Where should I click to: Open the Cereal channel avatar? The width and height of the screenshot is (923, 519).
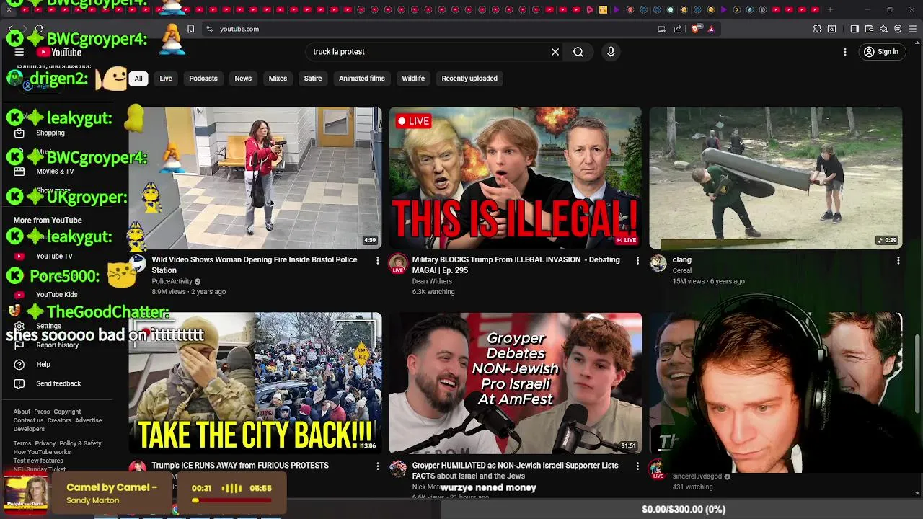point(658,264)
